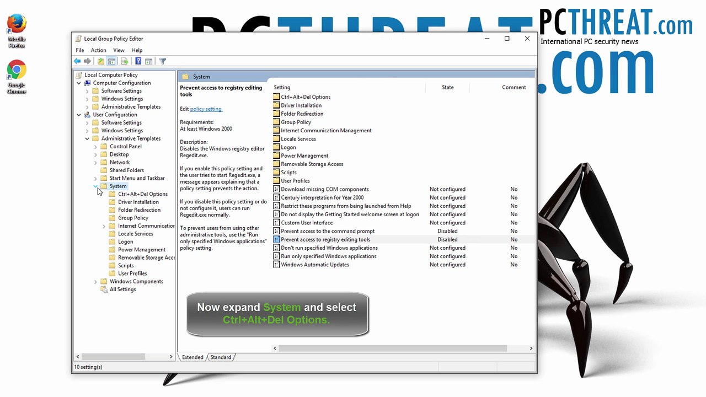Click the Folder Redirection folder icon in list
The image size is (706, 397).
point(276,114)
